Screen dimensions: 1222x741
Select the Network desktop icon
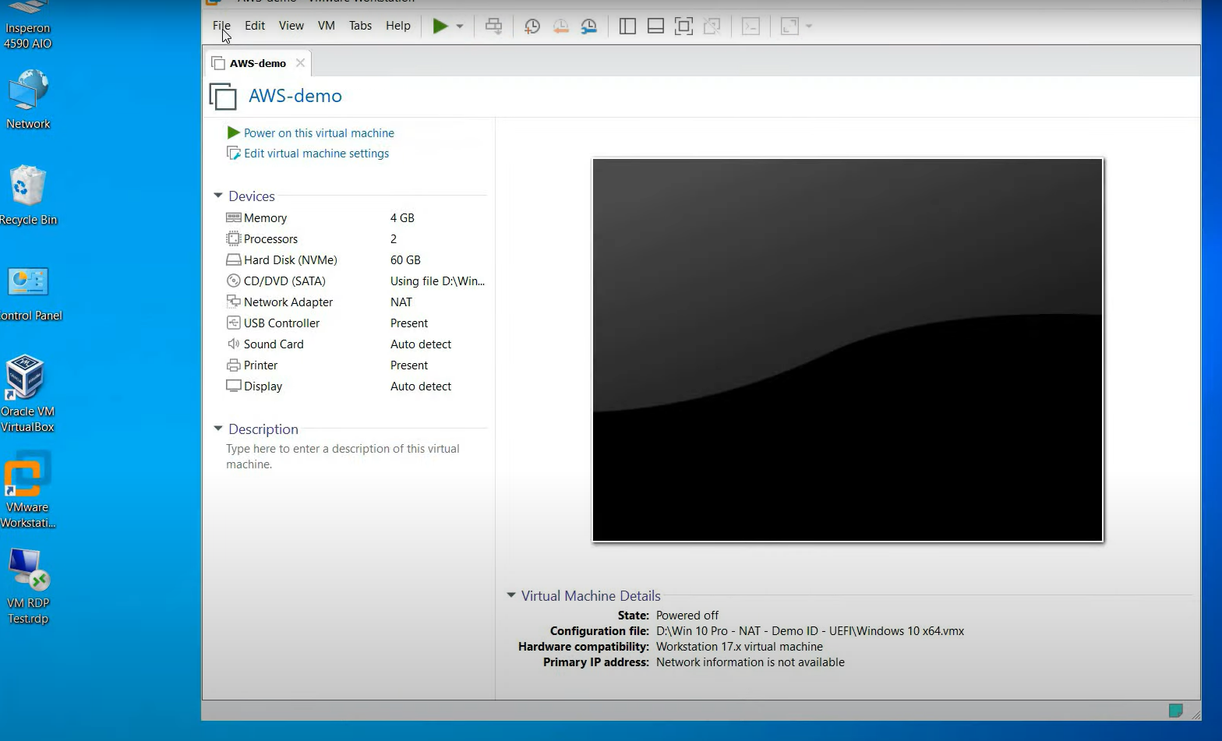(x=28, y=100)
